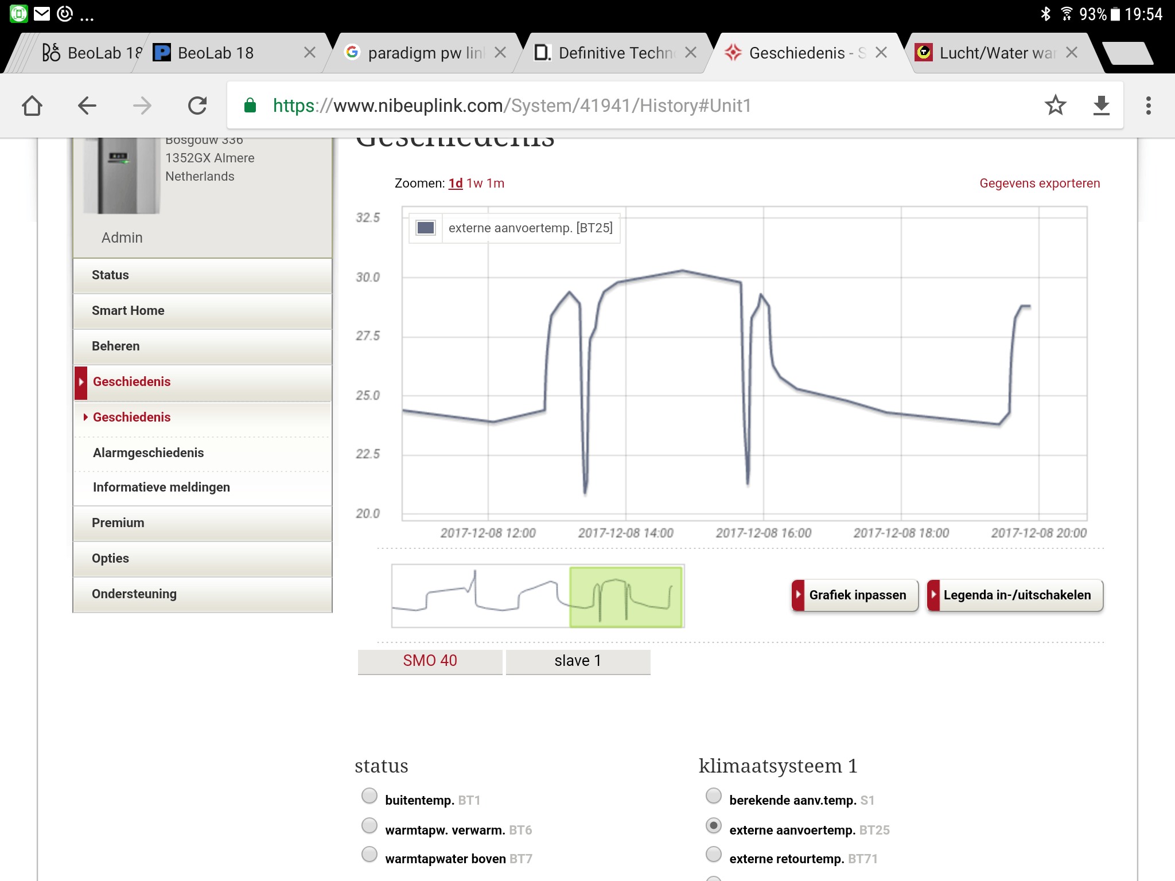Tap the mail notification icon

42,14
